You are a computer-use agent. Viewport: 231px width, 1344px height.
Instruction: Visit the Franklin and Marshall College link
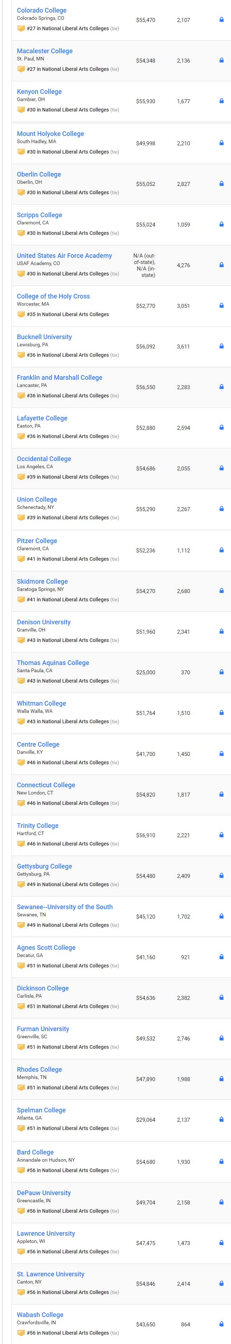pyautogui.click(x=59, y=378)
